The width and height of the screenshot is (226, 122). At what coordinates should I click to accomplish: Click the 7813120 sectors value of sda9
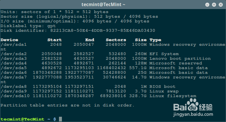point(116,91)
